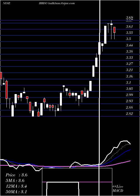
Task: Click the 3.16 price axis label
Action: point(129,76)
